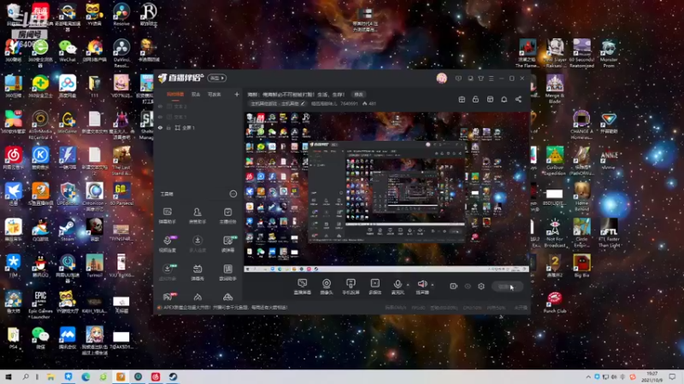Open the teleprompter tool
The image size is (684, 384).
(x=227, y=244)
